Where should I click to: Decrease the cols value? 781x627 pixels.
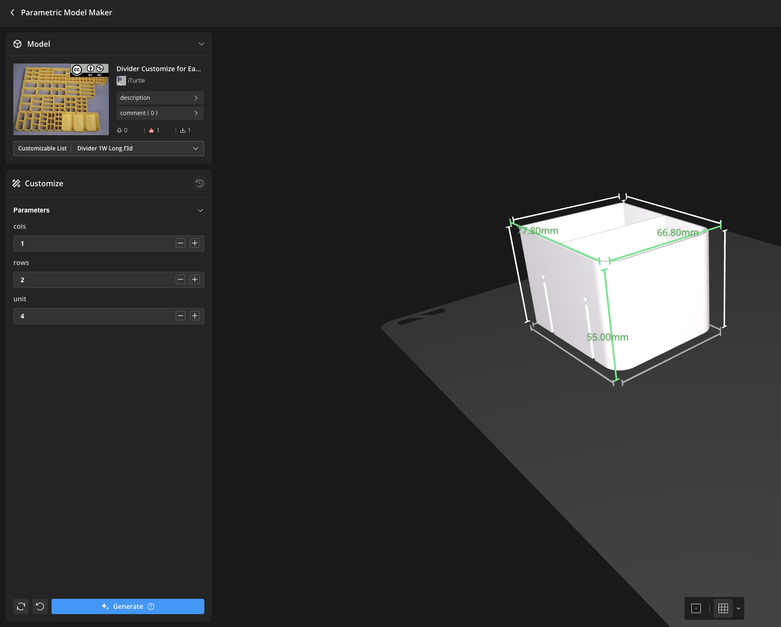(180, 244)
